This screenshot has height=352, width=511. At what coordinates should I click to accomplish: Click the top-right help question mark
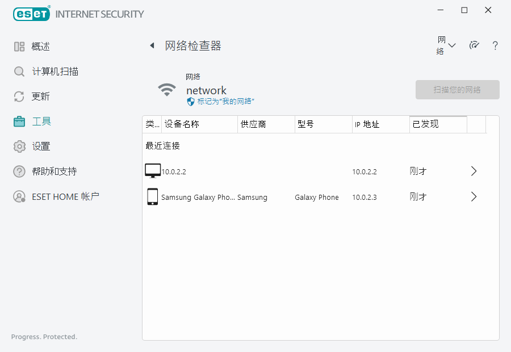tap(495, 45)
